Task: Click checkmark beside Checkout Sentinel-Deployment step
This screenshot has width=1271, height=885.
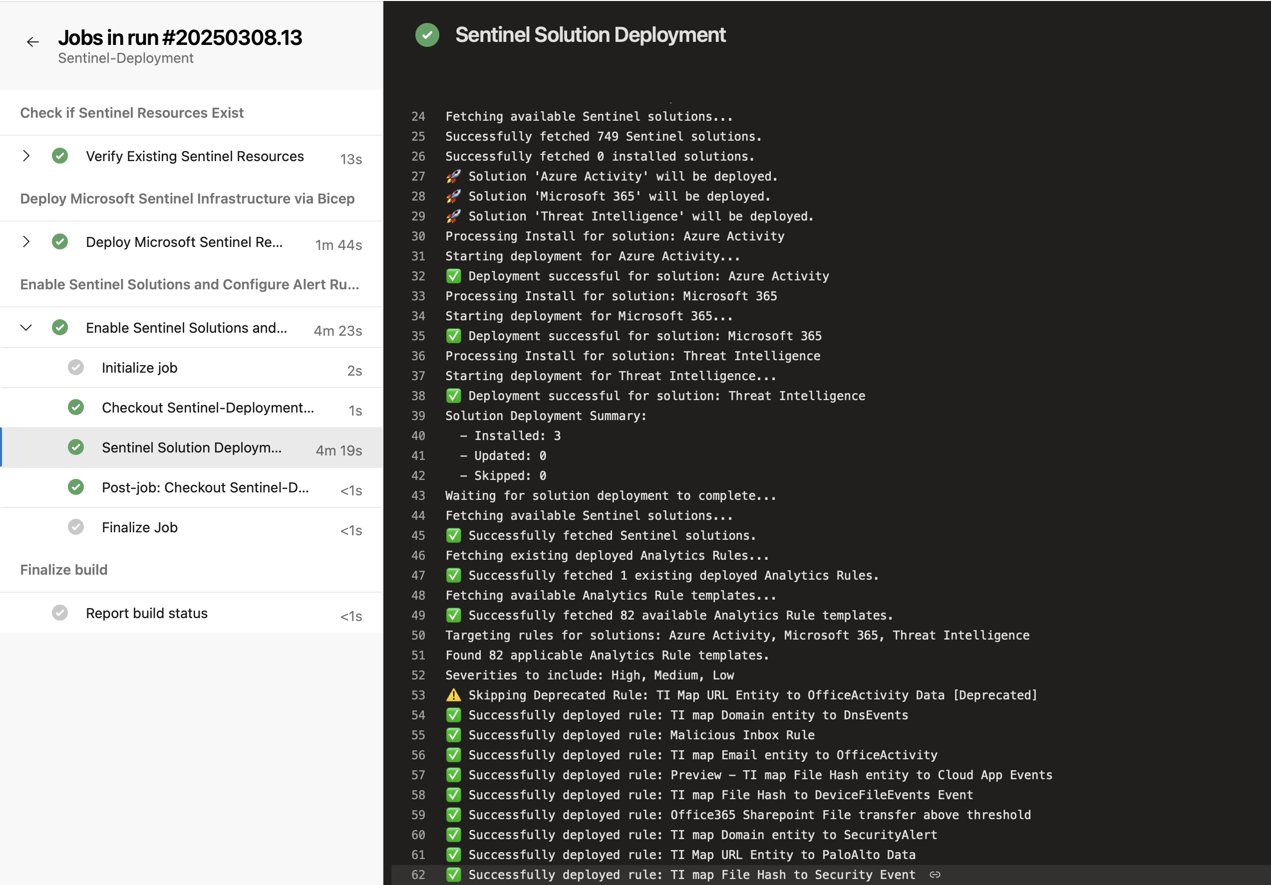Action: pyautogui.click(x=76, y=407)
